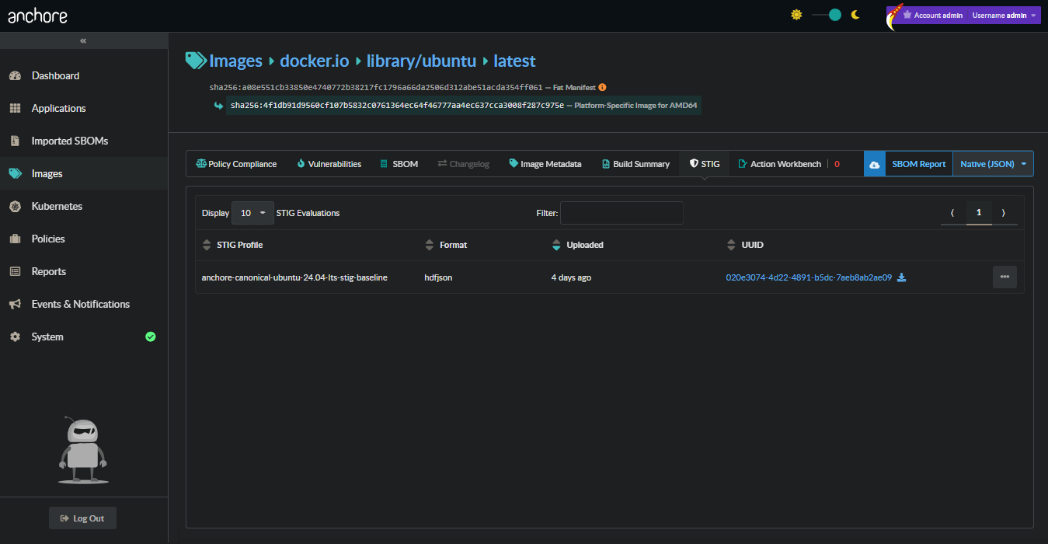Collapse the sidebar with double-chevron icon
This screenshot has height=544, width=1048.
[x=83, y=40]
